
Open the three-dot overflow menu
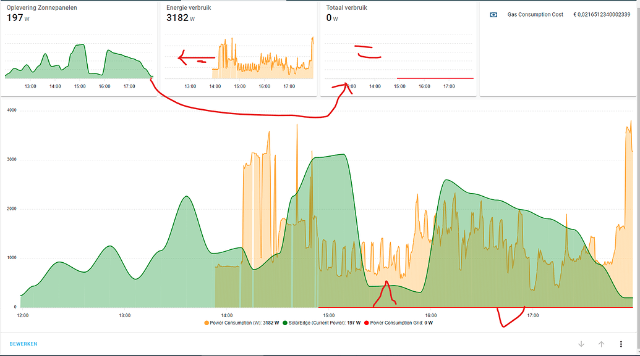(x=621, y=344)
